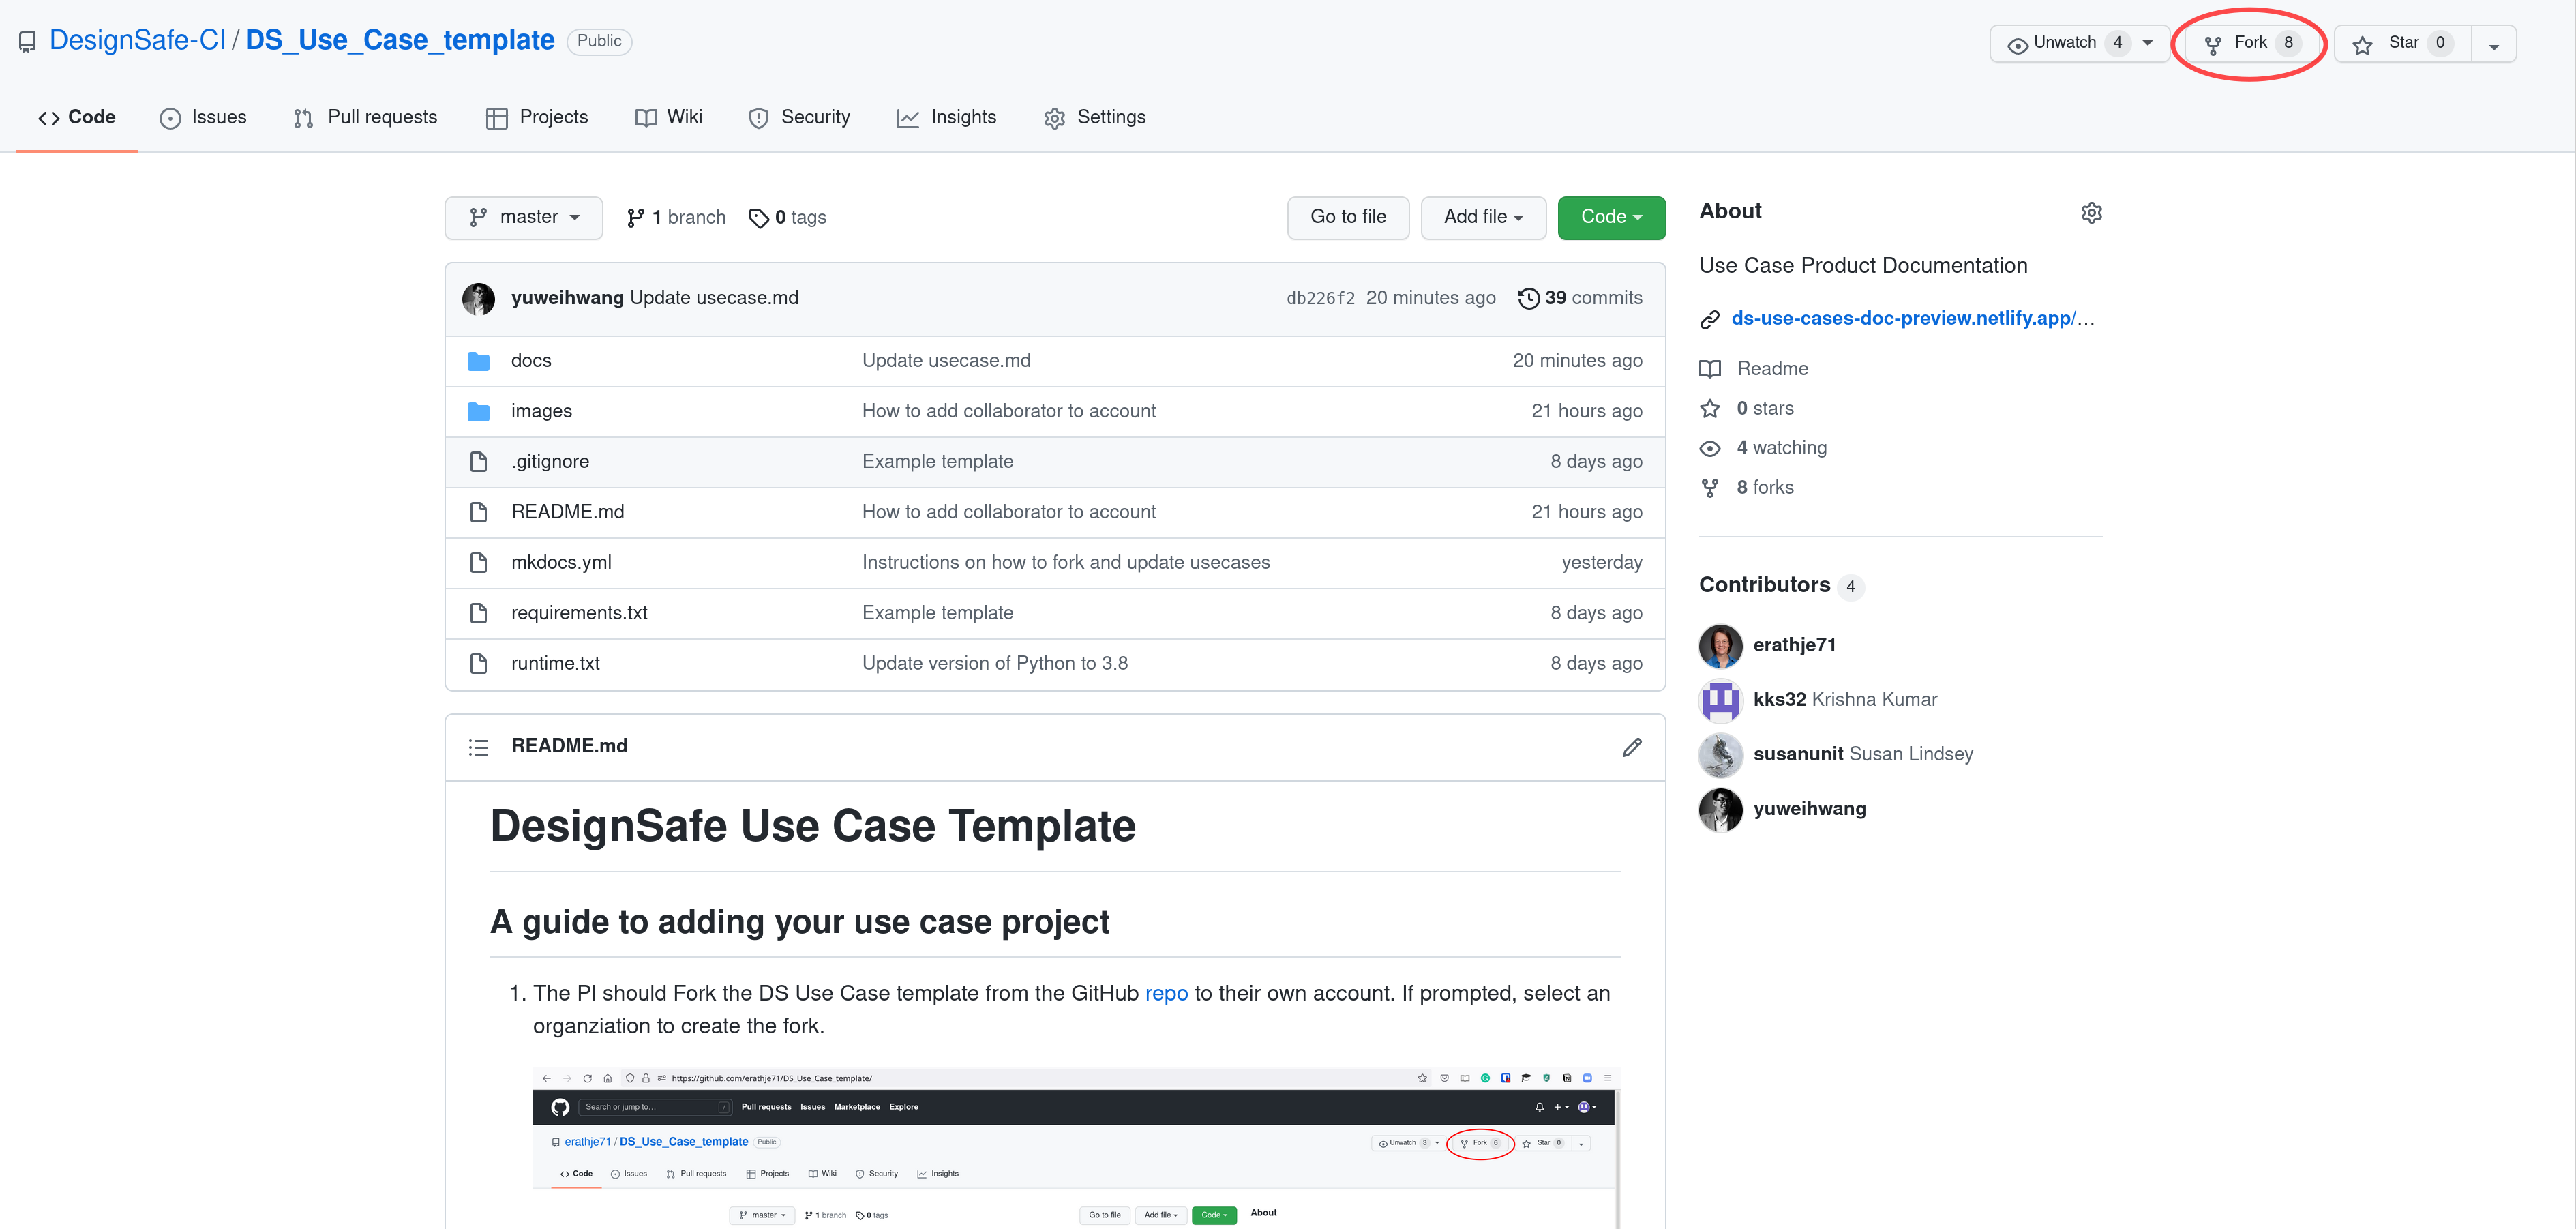The height and width of the screenshot is (1229, 2576).
Task: Click the docs folder icon
Action: [479, 361]
